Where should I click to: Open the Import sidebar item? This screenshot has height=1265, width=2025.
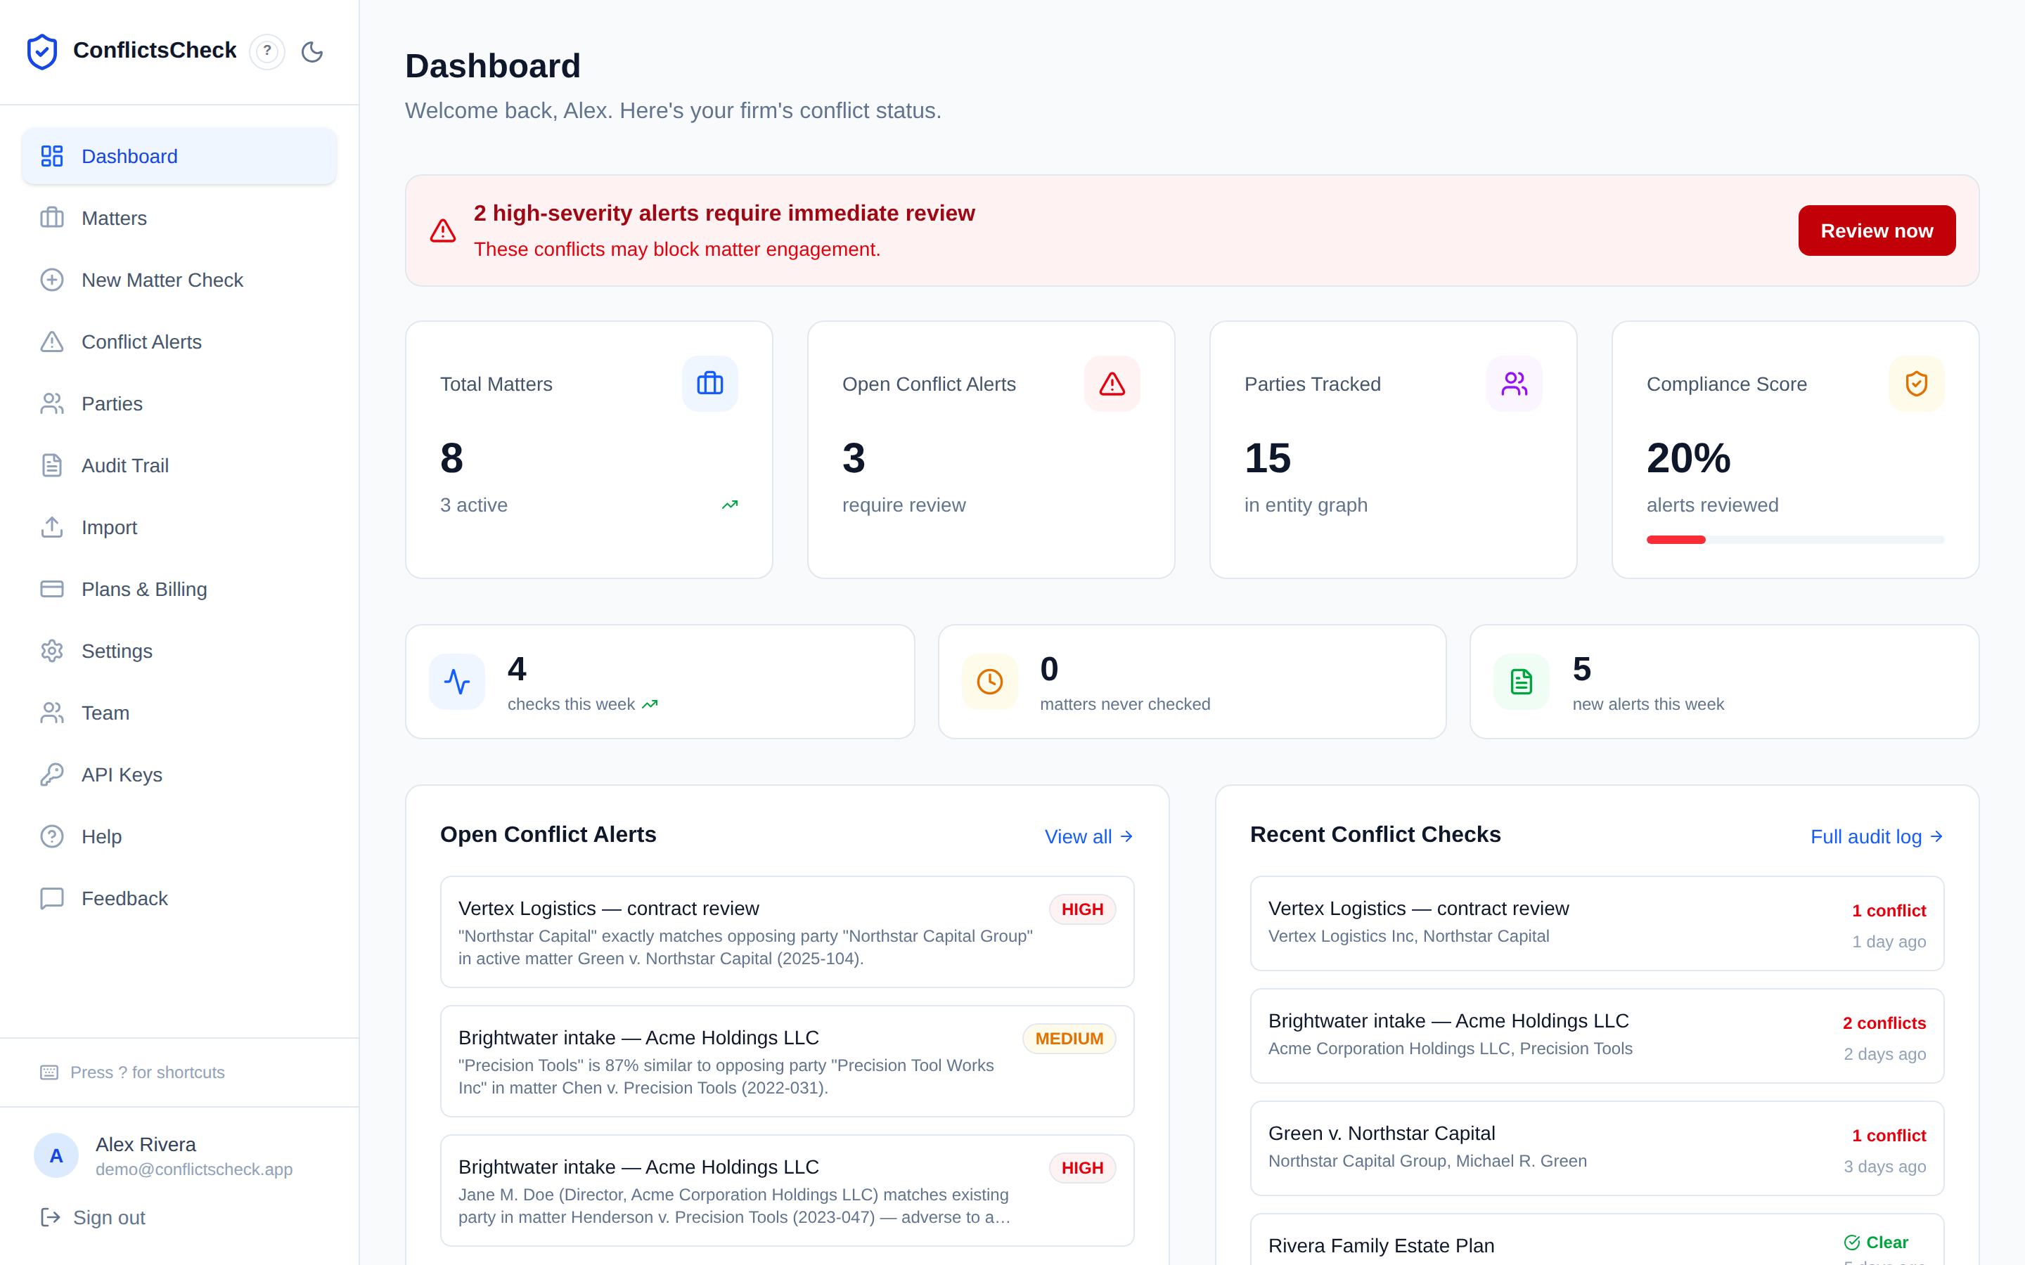coord(179,528)
